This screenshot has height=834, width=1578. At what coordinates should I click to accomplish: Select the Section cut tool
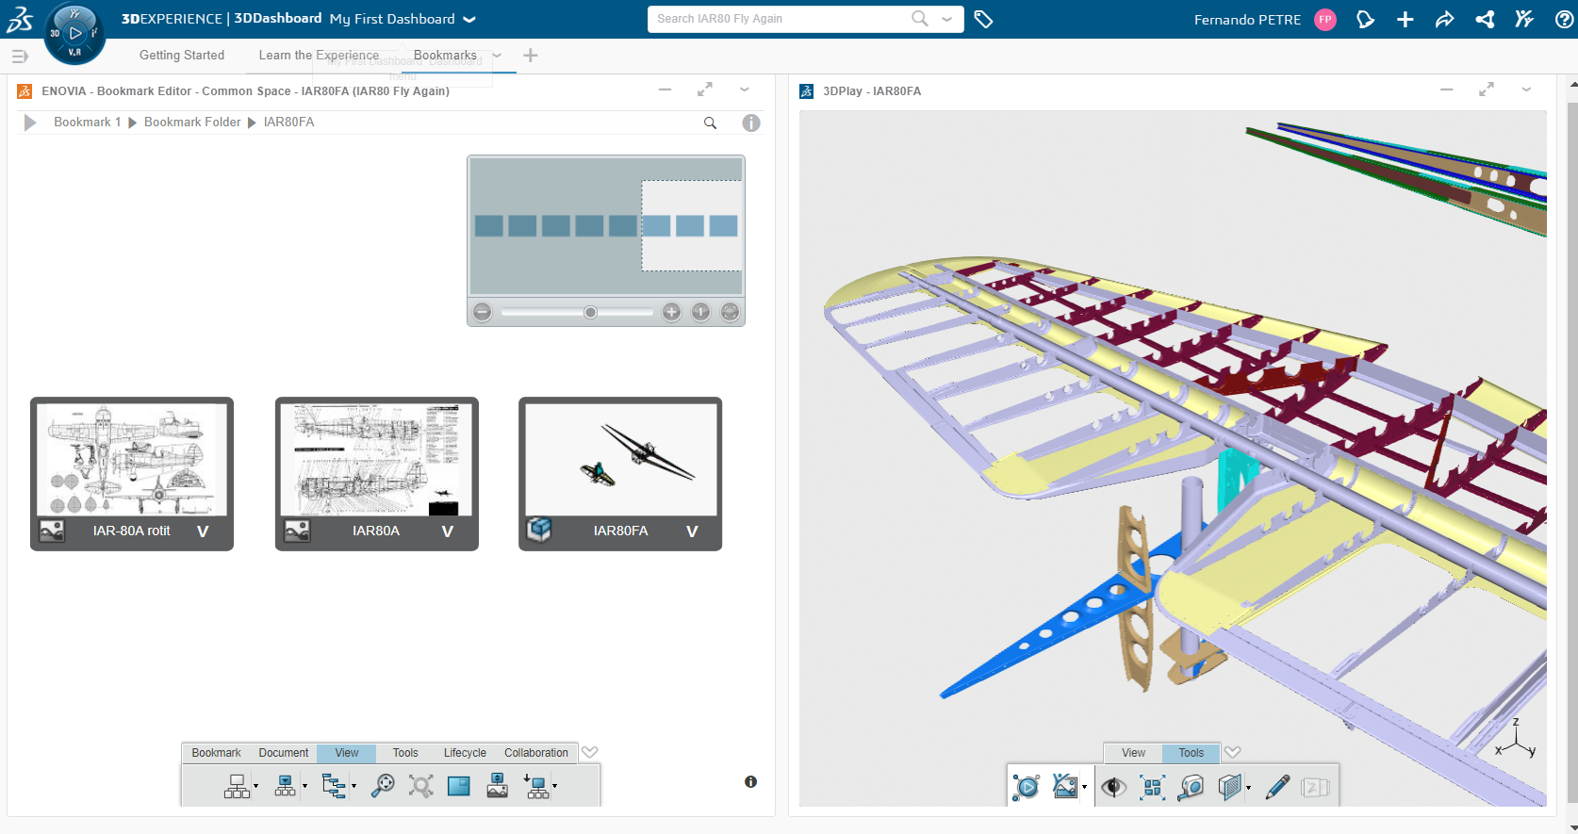point(1229,787)
